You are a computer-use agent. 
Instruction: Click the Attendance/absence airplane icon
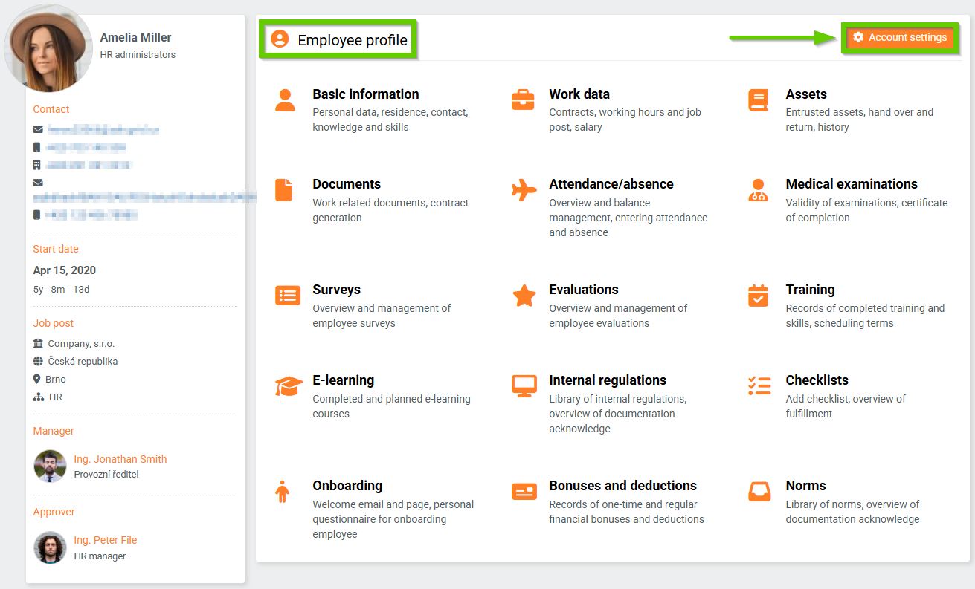(524, 190)
